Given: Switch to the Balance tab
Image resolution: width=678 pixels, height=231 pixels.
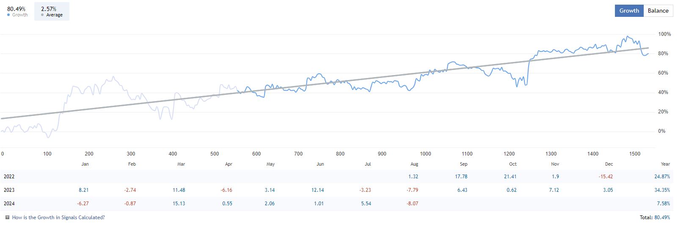Looking at the screenshot, I should tap(658, 11).
